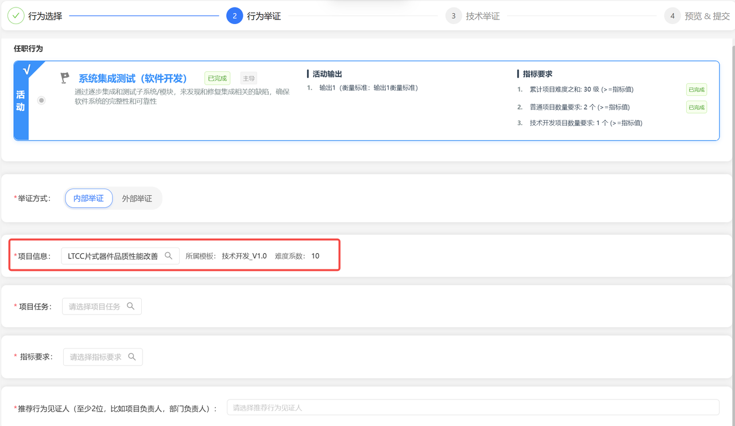Click the flag icon beside 系统集成测试

point(65,78)
